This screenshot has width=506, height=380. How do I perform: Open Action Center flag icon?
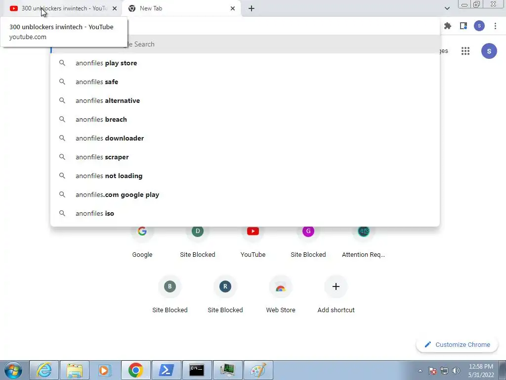(432, 371)
